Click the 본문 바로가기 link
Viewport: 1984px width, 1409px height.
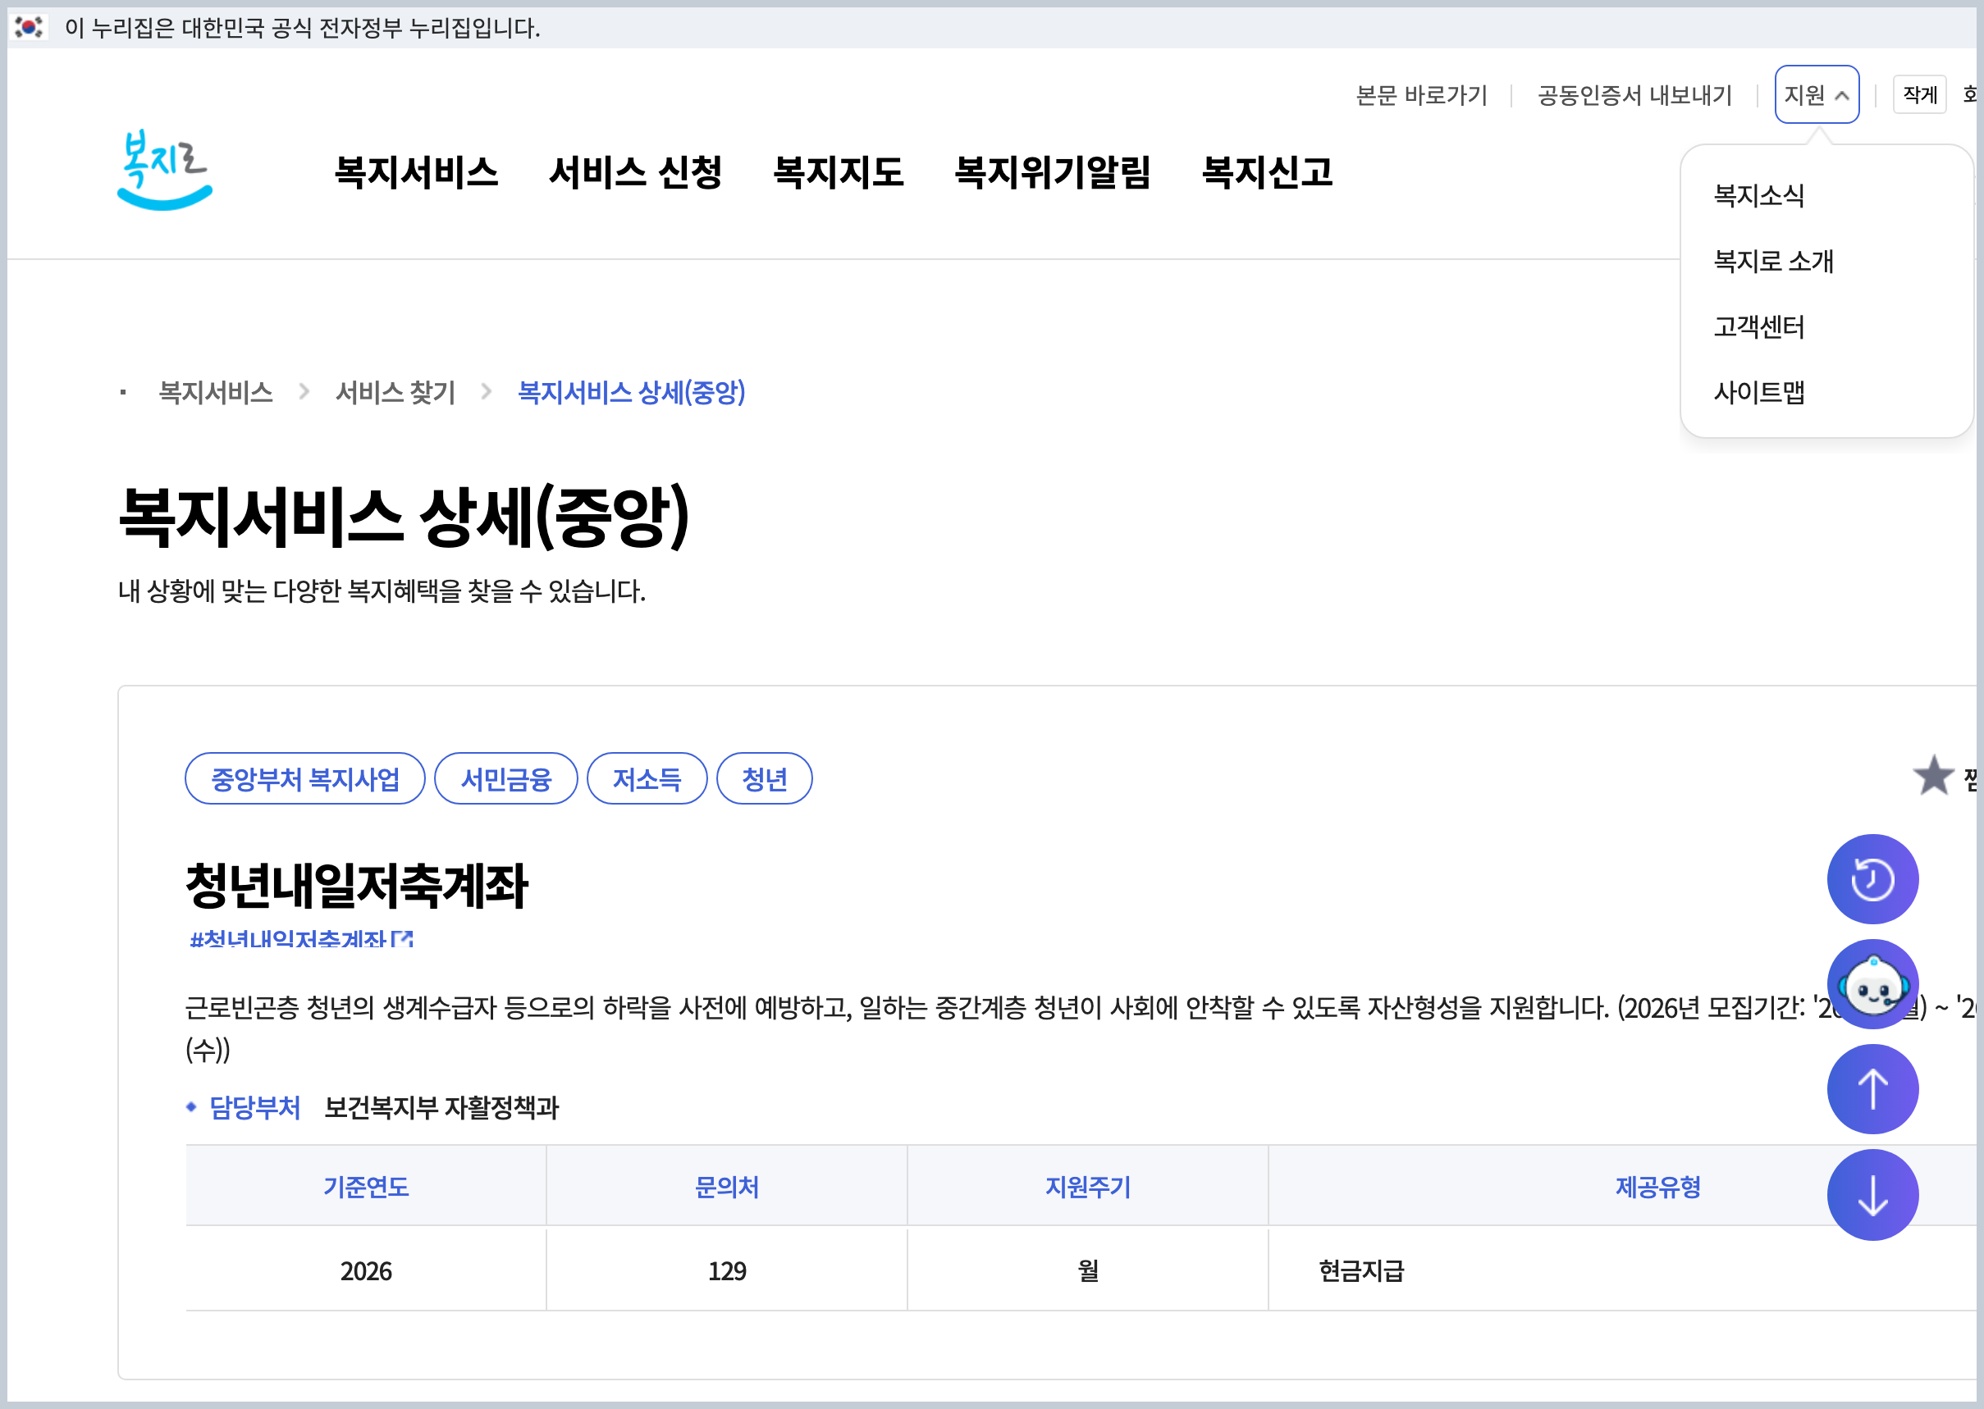1421,94
